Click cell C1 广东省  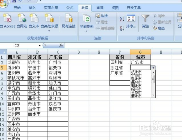click(x=58, y=57)
